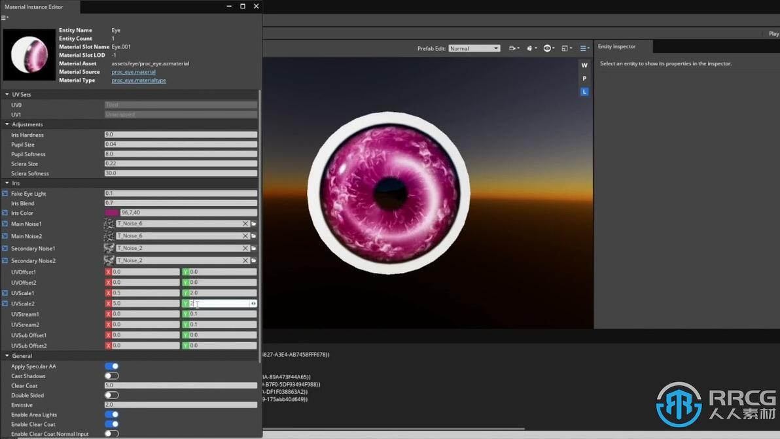Clear the Secondary Noise2 texture with X
The image size is (780, 439).
point(245,260)
